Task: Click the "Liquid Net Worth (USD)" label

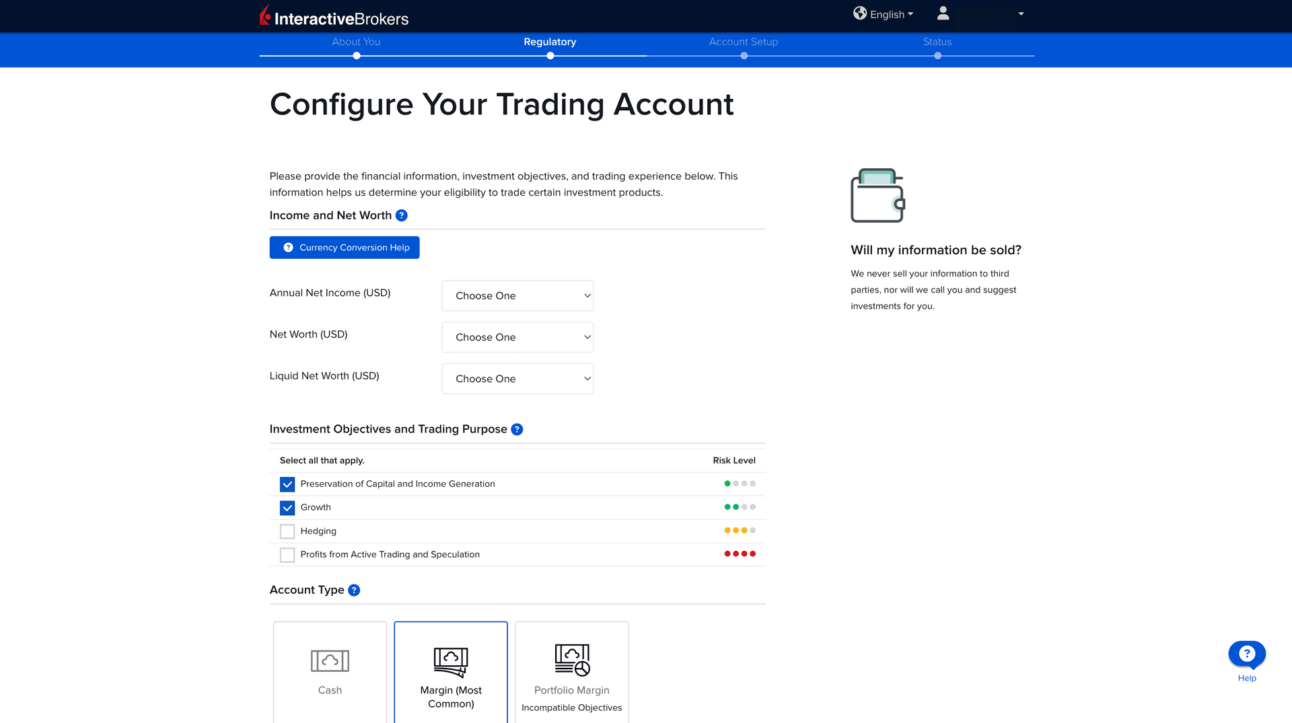Action: pyautogui.click(x=324, y=376)
